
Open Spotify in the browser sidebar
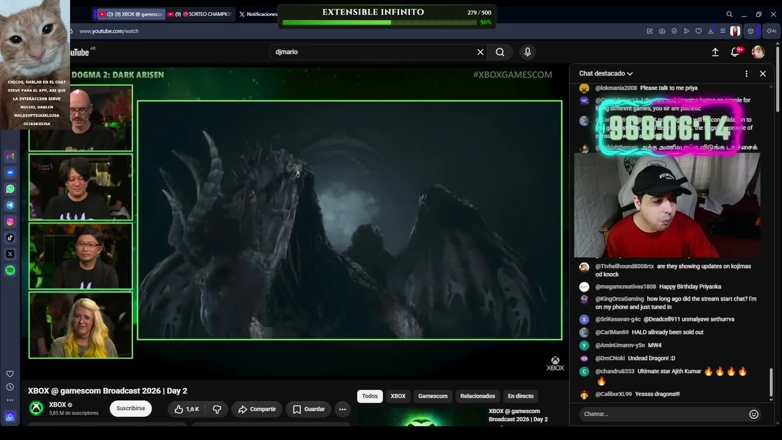pyautogui.click(x=10, y=270)
